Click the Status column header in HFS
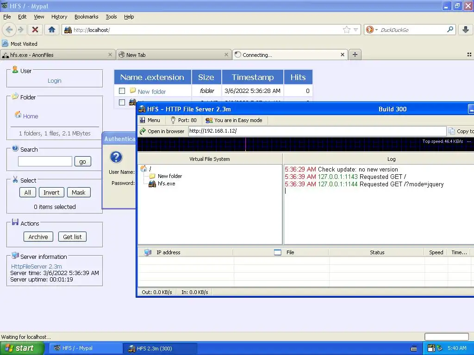 click(377, 252)
